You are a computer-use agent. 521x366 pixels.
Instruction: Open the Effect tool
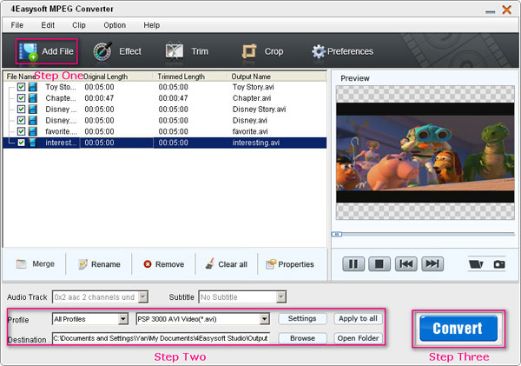[x=117, y=51]
